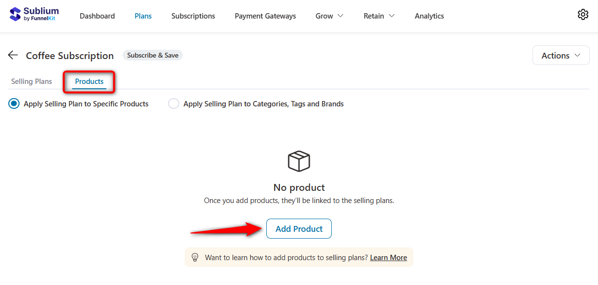Click the Grow menu chevron icon
Image resolution: width=598 pixels, height=285 pixels.
pyautogui.click(x=341, y=16)
